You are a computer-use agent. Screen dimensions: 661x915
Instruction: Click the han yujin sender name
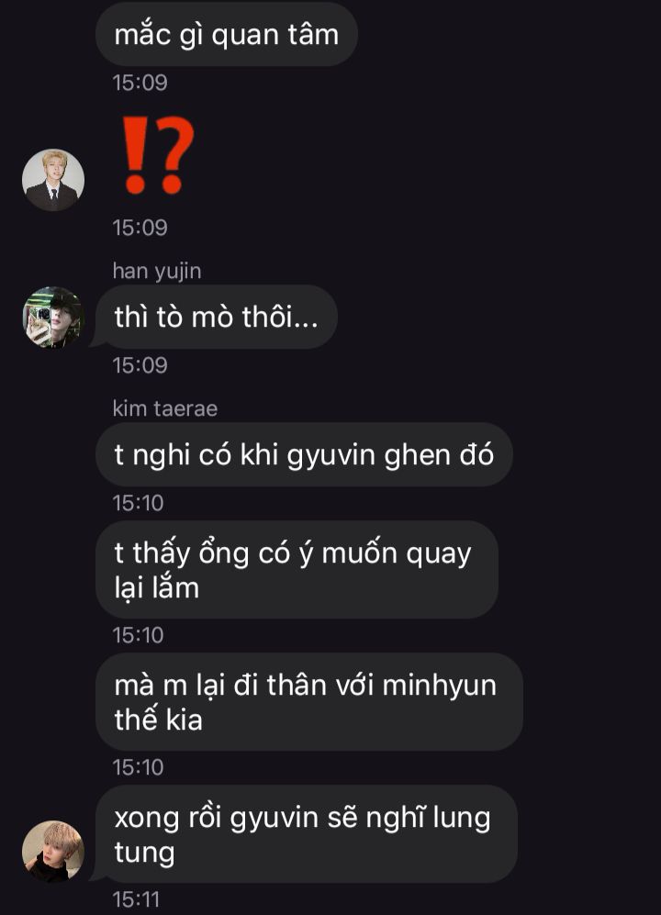(x=157, y=272)
